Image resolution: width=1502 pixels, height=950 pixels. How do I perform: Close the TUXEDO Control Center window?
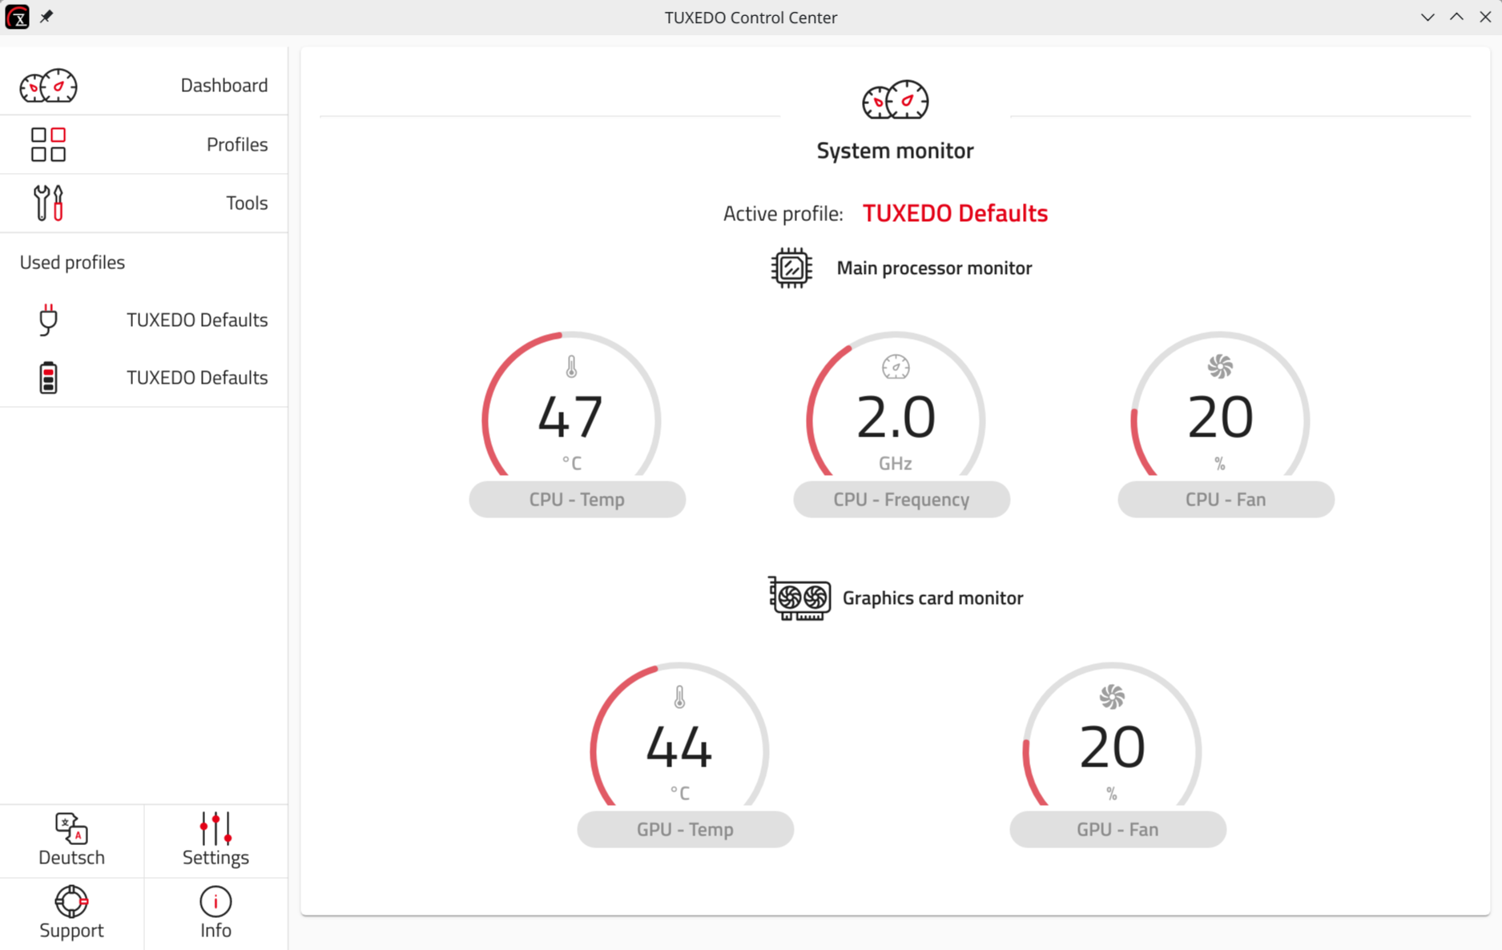click(x=1485, y=17)
